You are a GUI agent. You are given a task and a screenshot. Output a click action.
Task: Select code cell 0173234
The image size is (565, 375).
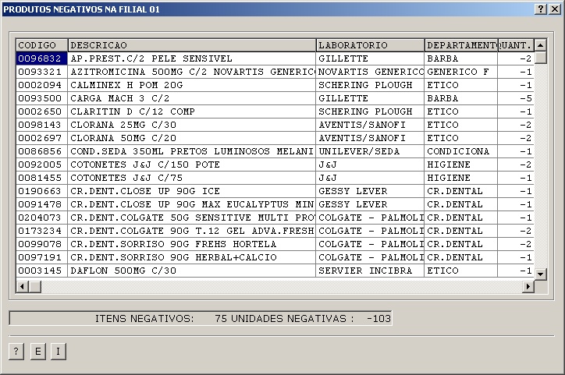(42, 231)
